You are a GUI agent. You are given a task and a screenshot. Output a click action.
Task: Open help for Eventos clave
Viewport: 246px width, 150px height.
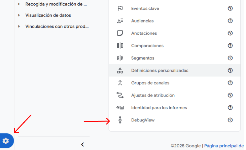click(230, 8)
